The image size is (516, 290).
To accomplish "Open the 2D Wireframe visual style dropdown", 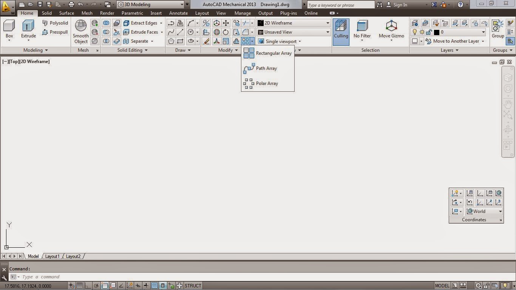I will (x=294, y=23).
